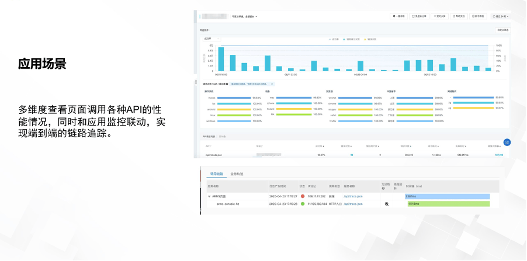Toggle the 调用成功次数 legend item
The image size is (527, 261).
click(352, 39)
